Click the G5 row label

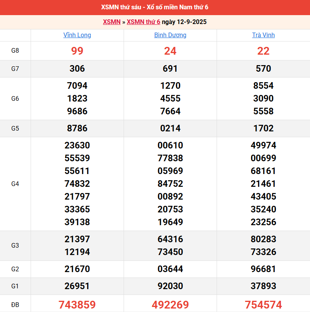point(15,128)
